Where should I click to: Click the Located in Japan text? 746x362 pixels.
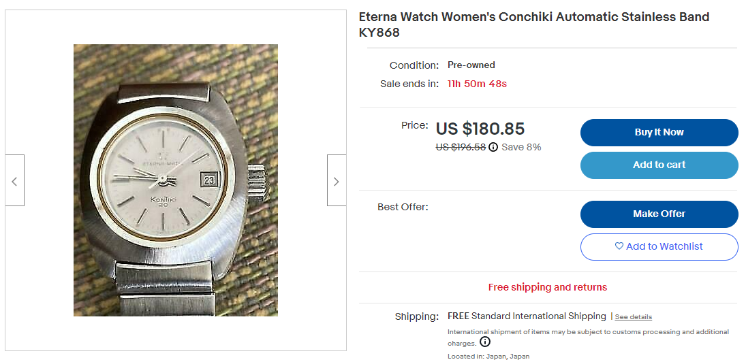(x=488, y=357)
